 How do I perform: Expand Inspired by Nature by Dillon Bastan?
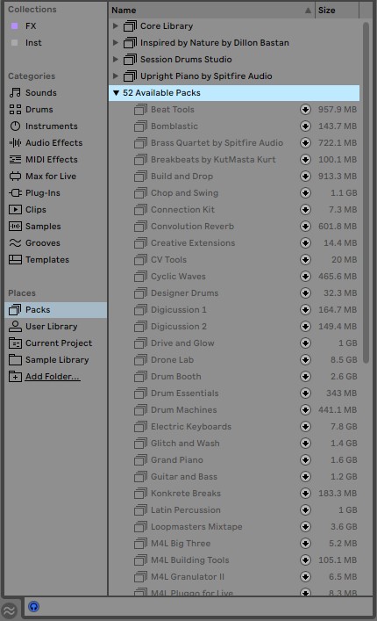tap(116, 43)
